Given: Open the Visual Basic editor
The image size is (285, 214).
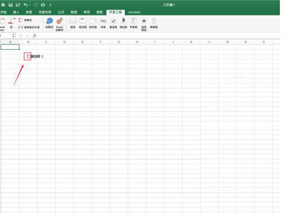Looking at the screenshot, I should (2, 24).
